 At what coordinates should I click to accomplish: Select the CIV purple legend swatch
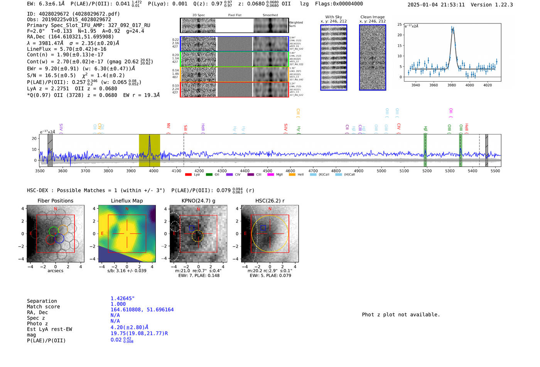[229, 174]
